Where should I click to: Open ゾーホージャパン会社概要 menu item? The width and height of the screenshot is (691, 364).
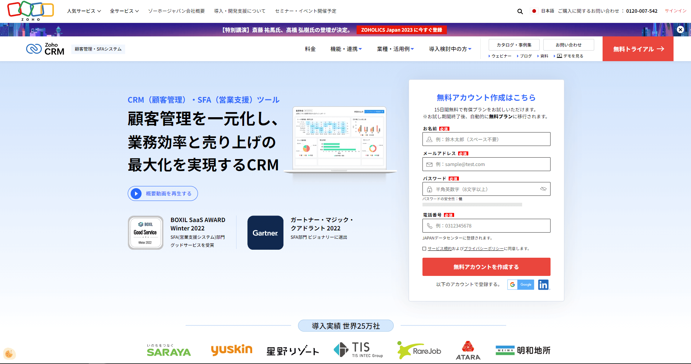176,11
